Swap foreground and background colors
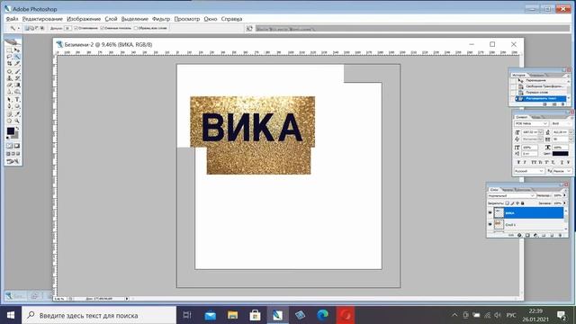This screenshot has width=576, height=324. point(18,128)
